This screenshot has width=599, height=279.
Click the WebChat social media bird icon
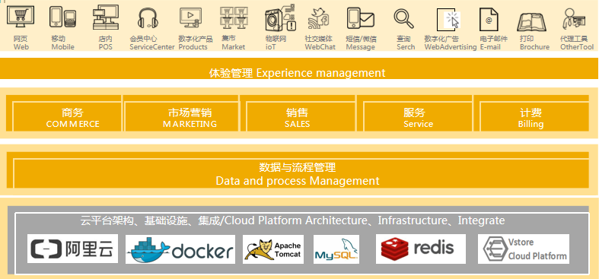(319, 18)
